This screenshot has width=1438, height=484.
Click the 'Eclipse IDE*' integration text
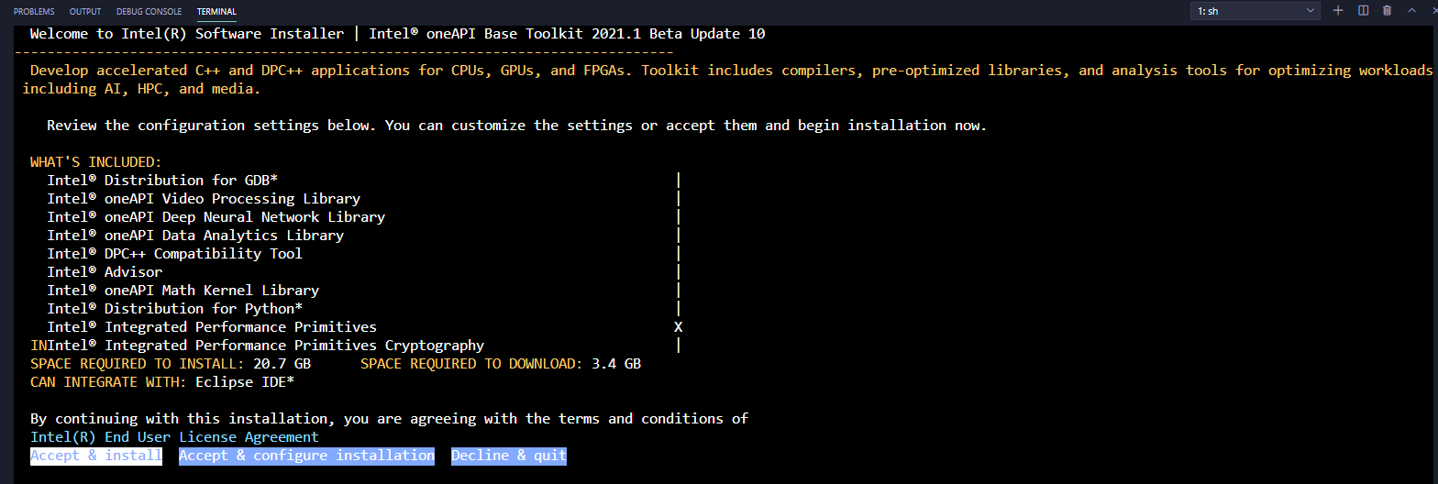click(245, 382)
